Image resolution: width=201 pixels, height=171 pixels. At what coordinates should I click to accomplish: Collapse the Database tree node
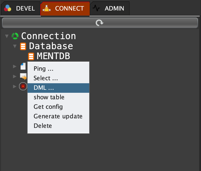coord(15,46)
